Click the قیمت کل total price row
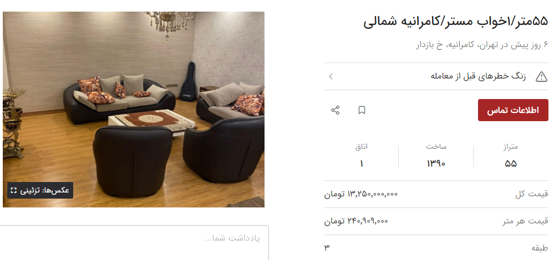The width and height of the screenshot is (554, 260). [x=436, y=194]
